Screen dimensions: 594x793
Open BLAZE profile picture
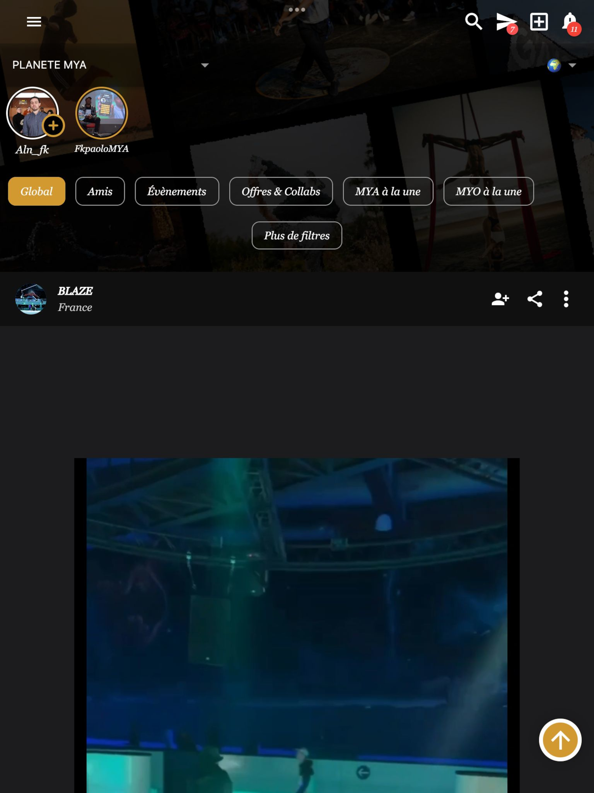pyautogui.click(x=31, y=299)
